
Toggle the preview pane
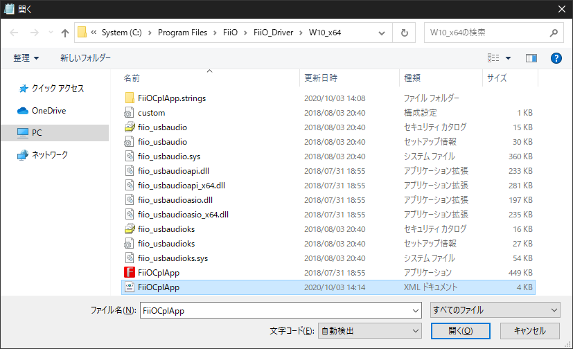tap(531, 58)
